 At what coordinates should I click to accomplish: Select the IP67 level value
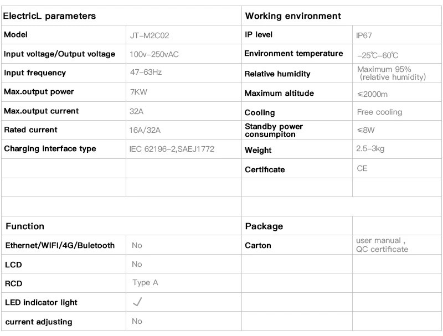(364, 35)
